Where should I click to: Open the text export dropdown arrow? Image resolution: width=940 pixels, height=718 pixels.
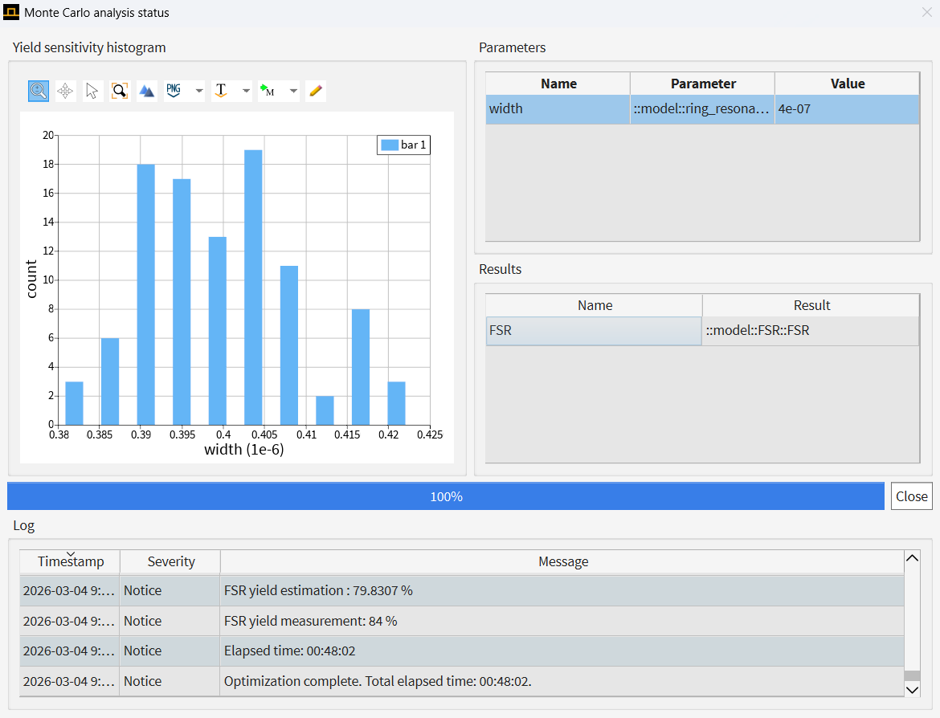(246, 91)
